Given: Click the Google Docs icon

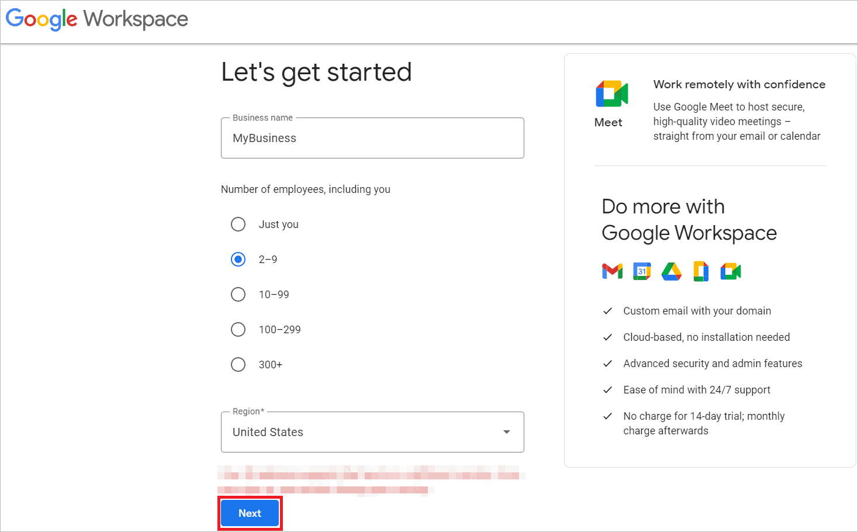Looking at the screenshot, I should click(701, 271).
